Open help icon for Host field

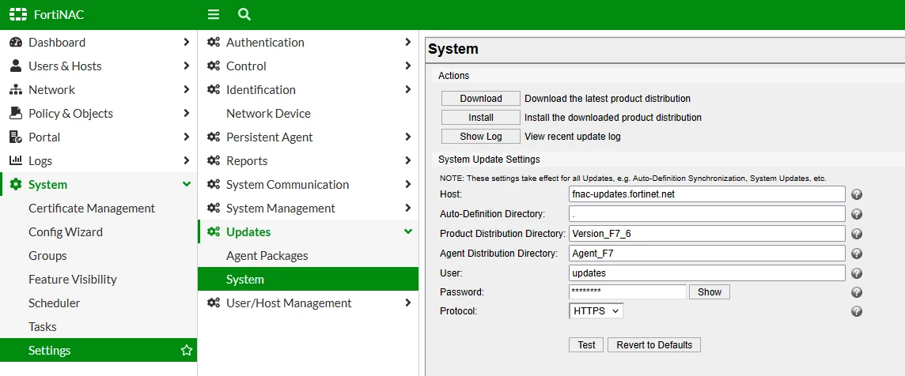tap(857, 194)
